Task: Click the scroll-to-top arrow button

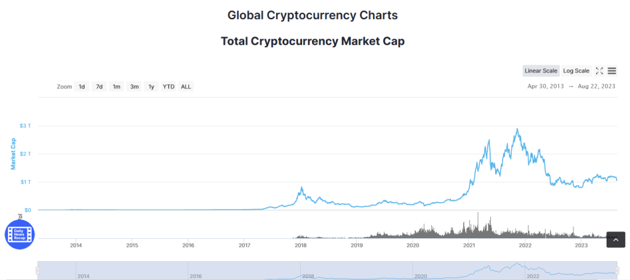Action: click(615, 239)
